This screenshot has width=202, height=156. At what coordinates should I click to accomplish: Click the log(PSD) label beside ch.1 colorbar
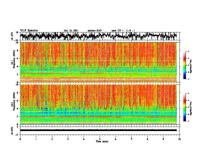(191, 66)
